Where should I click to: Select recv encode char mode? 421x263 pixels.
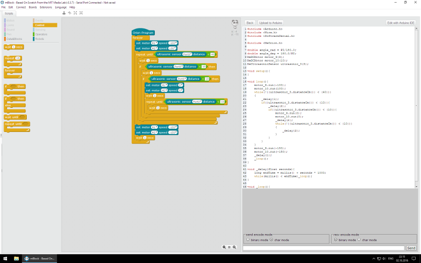click(x=359, y=239)
